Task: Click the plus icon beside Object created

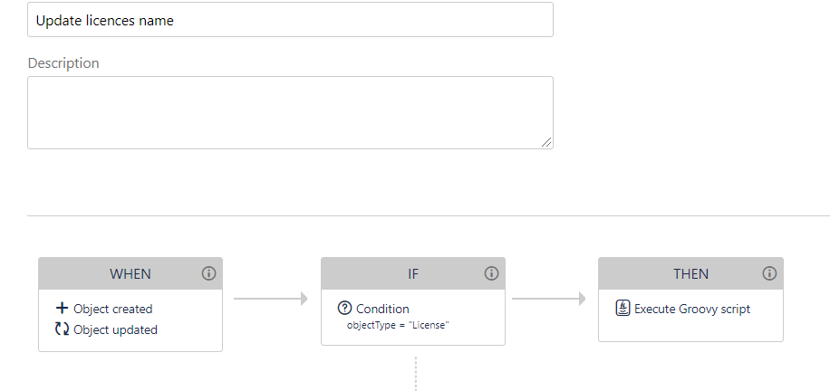Action: pyautogui.click(x=63, y=309)
